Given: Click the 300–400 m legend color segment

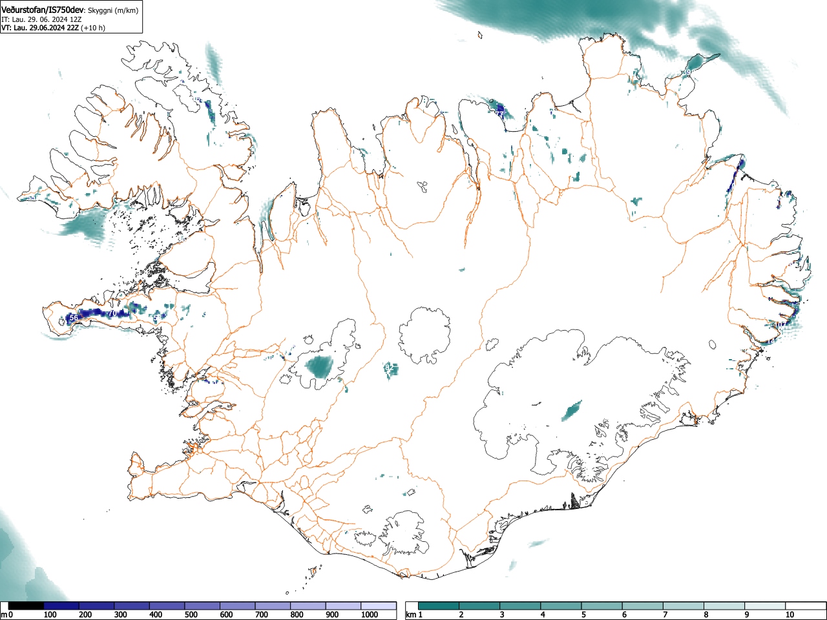Looking at the screenshot, I should coord(132,606).
